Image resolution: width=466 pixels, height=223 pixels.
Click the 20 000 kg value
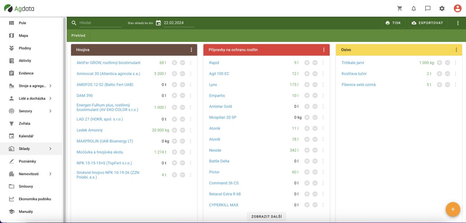(160, 130)
